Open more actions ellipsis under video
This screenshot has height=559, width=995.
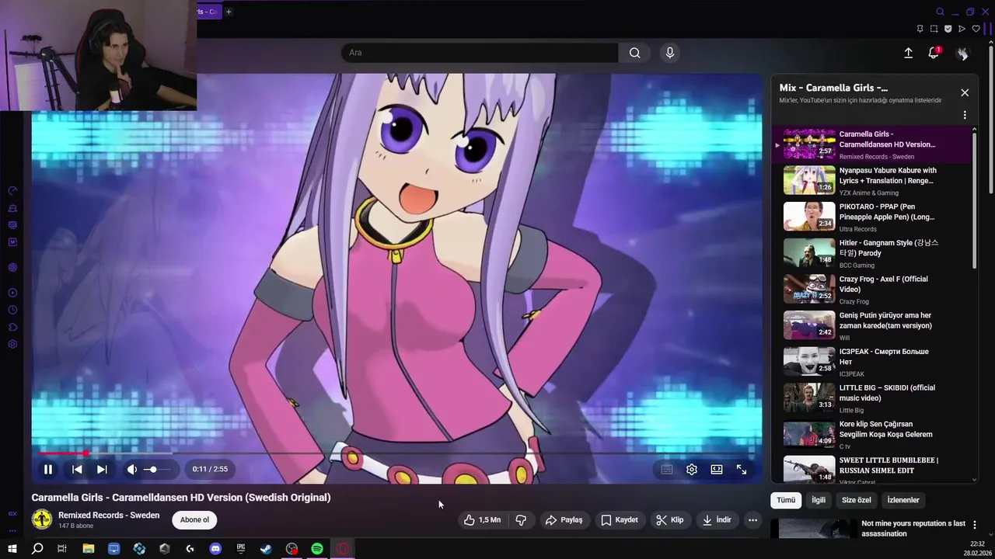752,520
